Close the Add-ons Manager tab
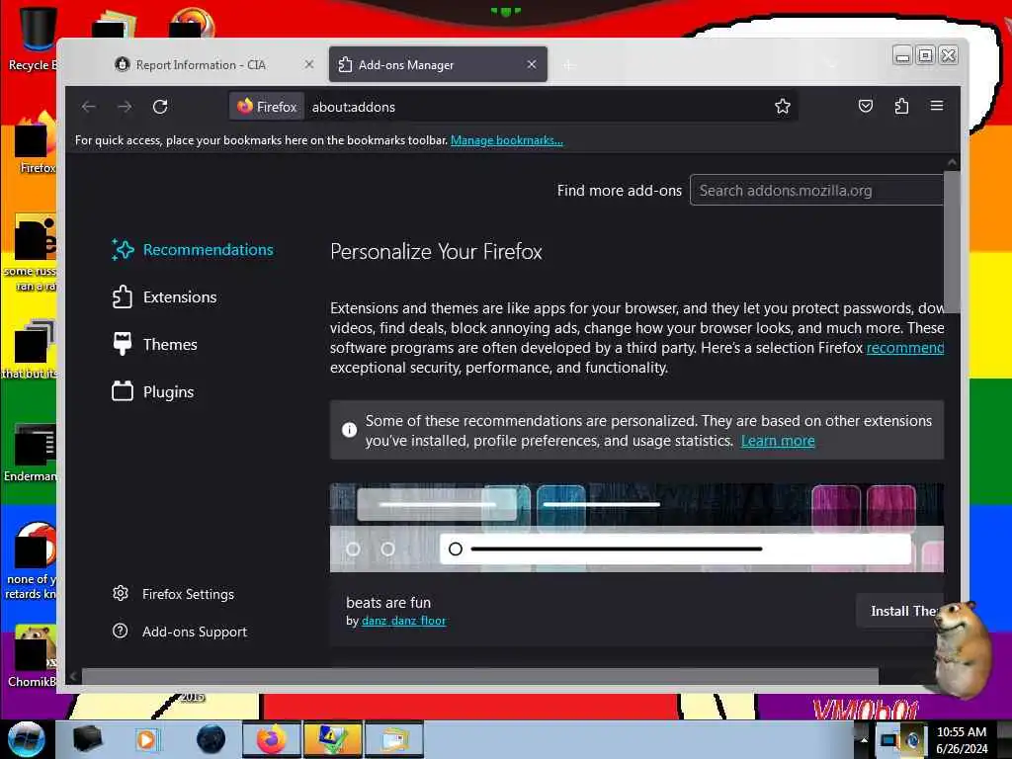This screenshot has width=1012, height=759. (531, 64)
